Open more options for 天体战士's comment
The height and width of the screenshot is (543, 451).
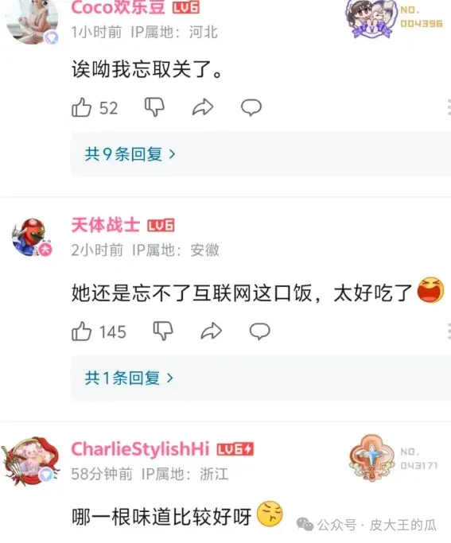pyautogui.click(x=449, y=332)
